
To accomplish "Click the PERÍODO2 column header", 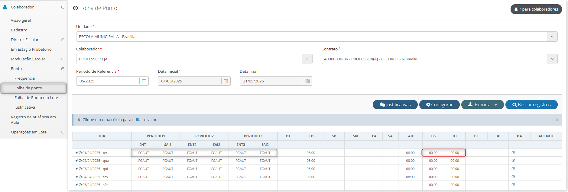I will click(204, 136).
